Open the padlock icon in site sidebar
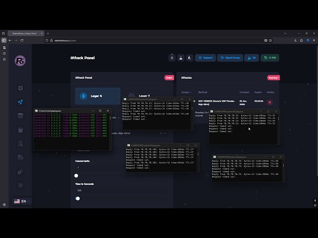318x238 pixels. [x=20, y=143]
